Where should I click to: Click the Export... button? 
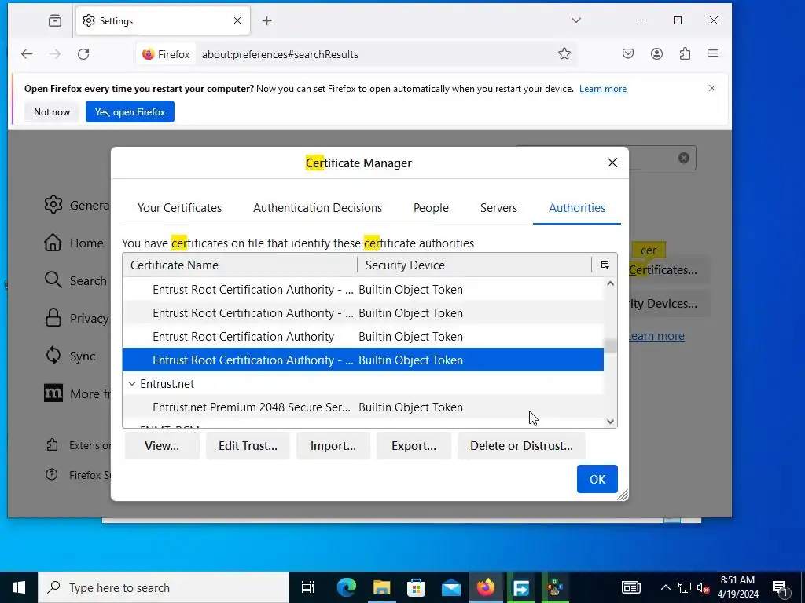tap(414, 446)
